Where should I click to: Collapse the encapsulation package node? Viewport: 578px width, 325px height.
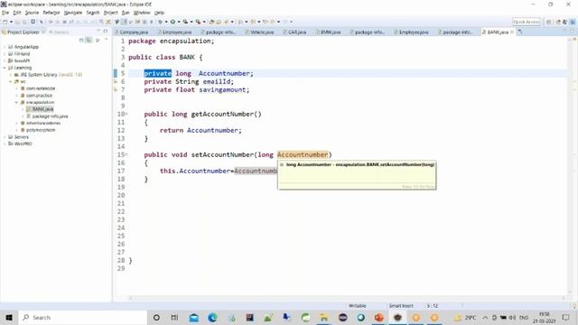tap(16, 102)
